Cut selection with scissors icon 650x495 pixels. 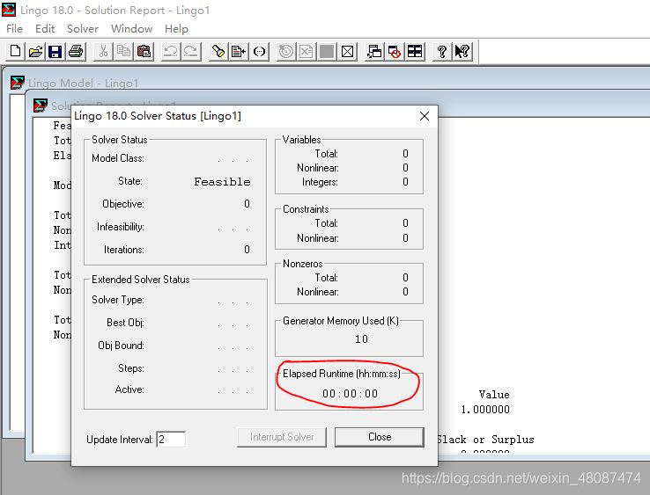[103, 51]
